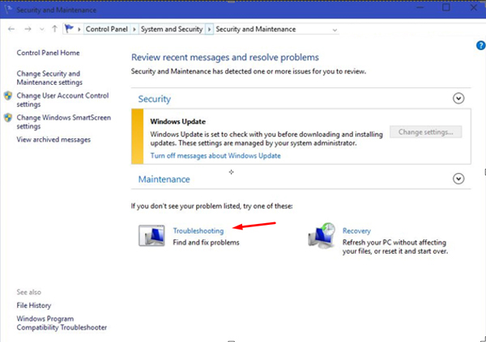The image size is (486, 342).
Task: Click the Maintenance section heading
Action: coord(164,179)
